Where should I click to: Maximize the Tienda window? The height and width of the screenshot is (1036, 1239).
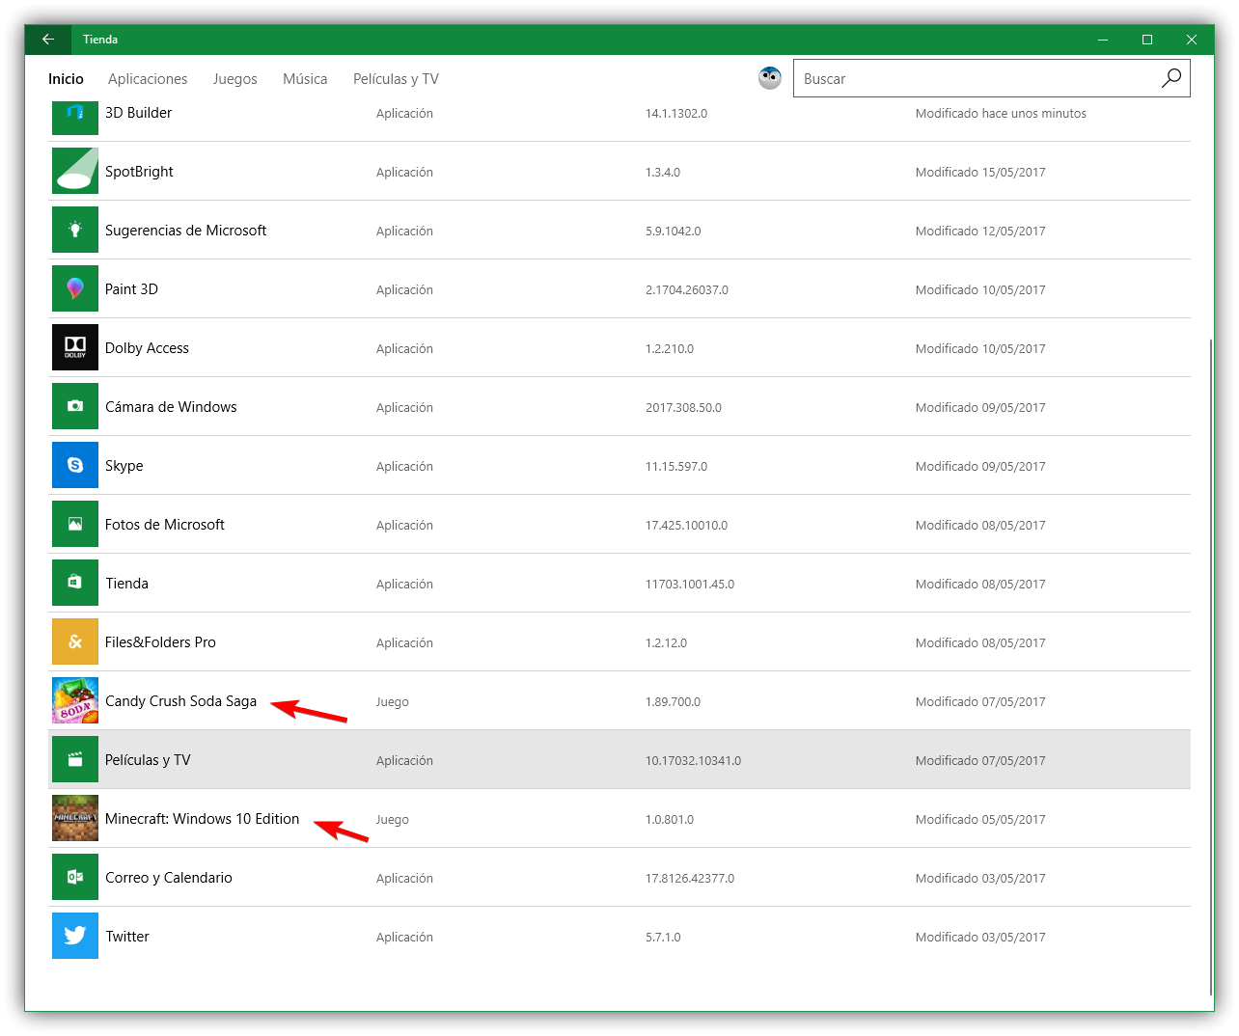[x=1147, y=40]
